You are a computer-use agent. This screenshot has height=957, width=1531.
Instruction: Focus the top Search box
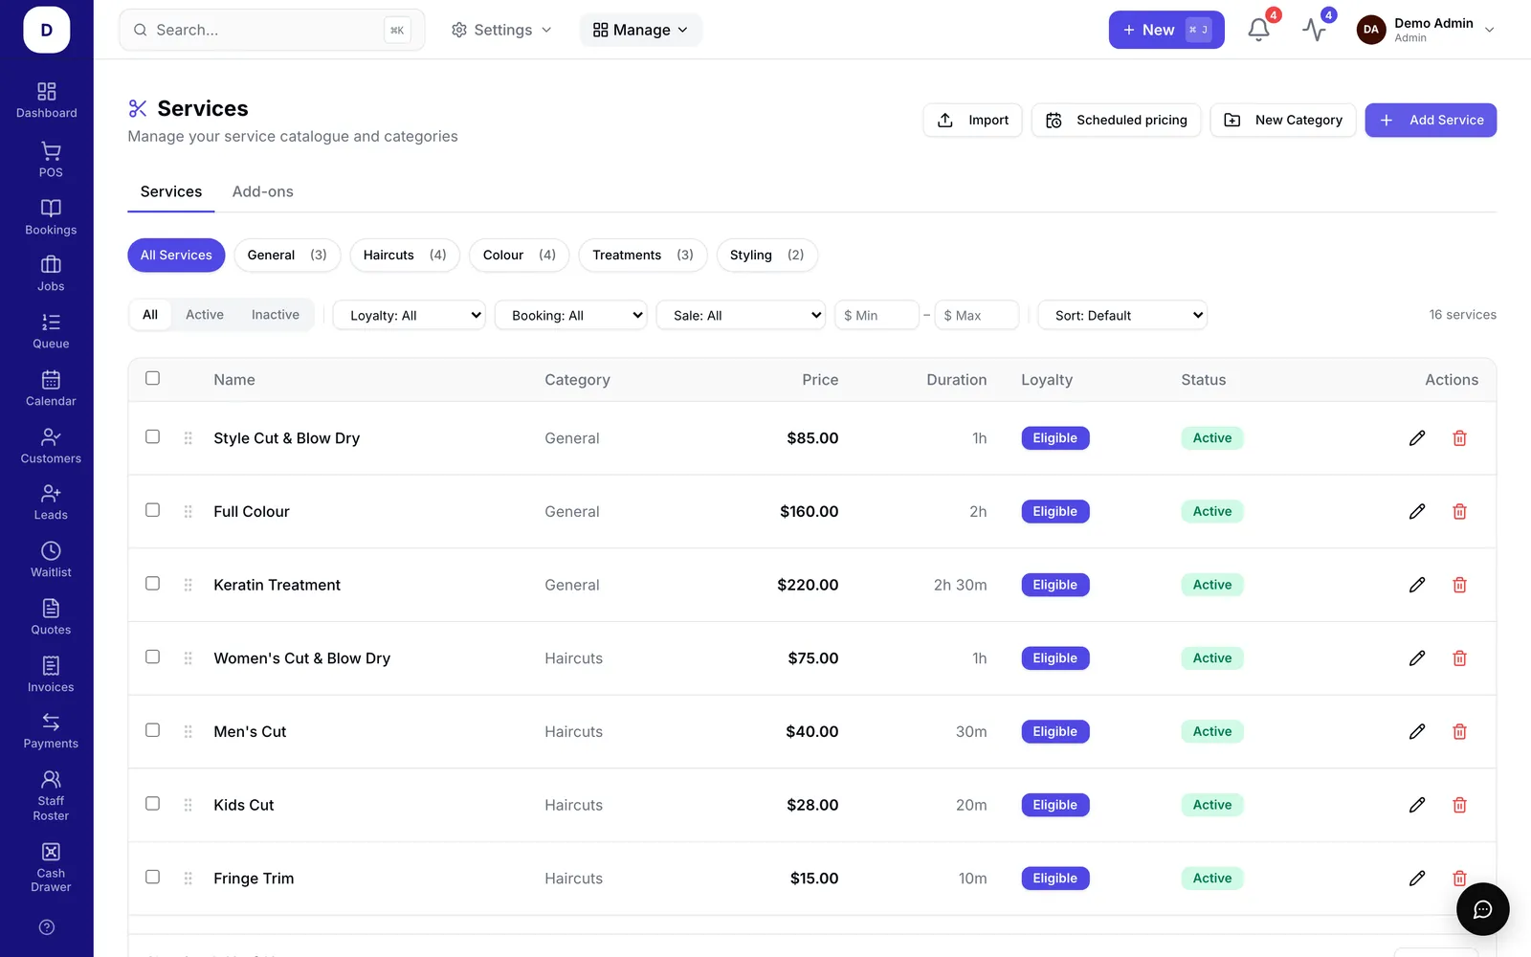[x=272, y=30]
